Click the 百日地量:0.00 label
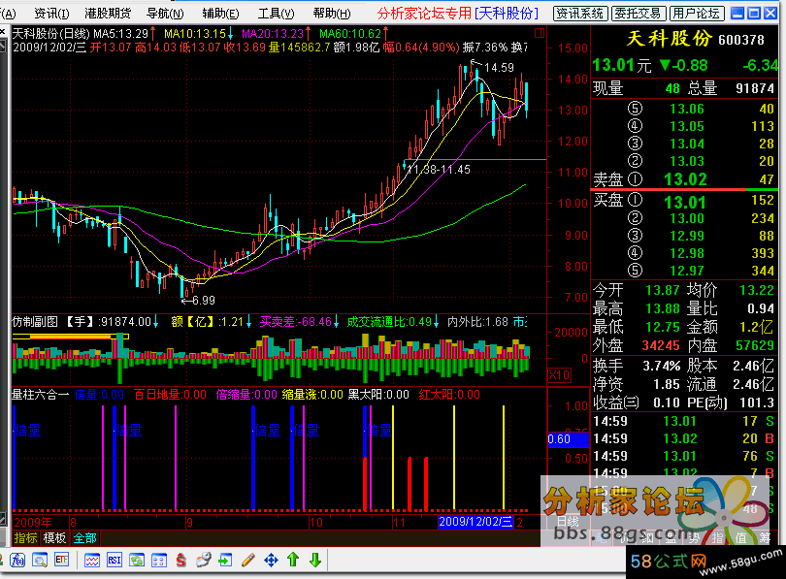 (170, 394)
